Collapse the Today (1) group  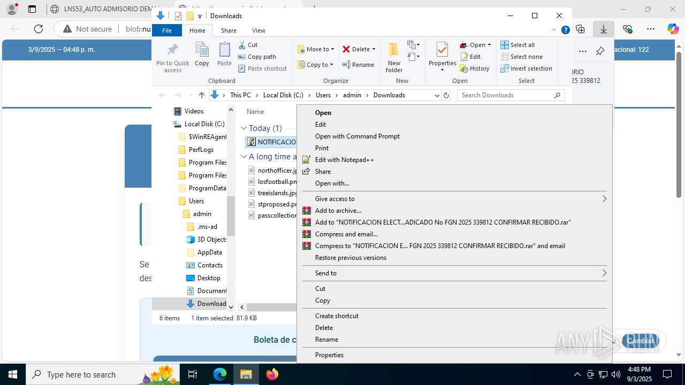(243, 128)
